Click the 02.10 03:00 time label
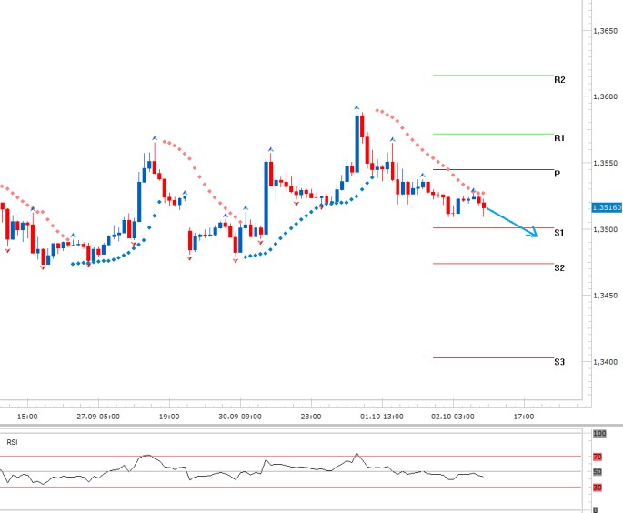Viewport: 623px width, 513px height. click(453, 417)
